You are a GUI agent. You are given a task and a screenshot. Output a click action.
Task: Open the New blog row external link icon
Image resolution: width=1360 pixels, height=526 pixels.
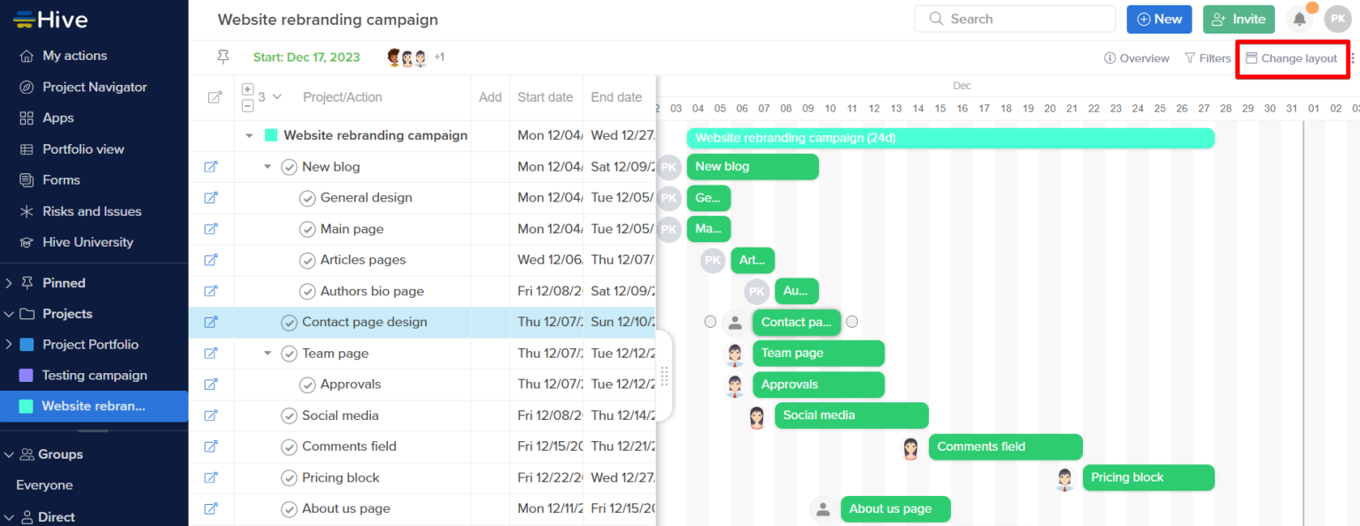[x=211, y=166]
